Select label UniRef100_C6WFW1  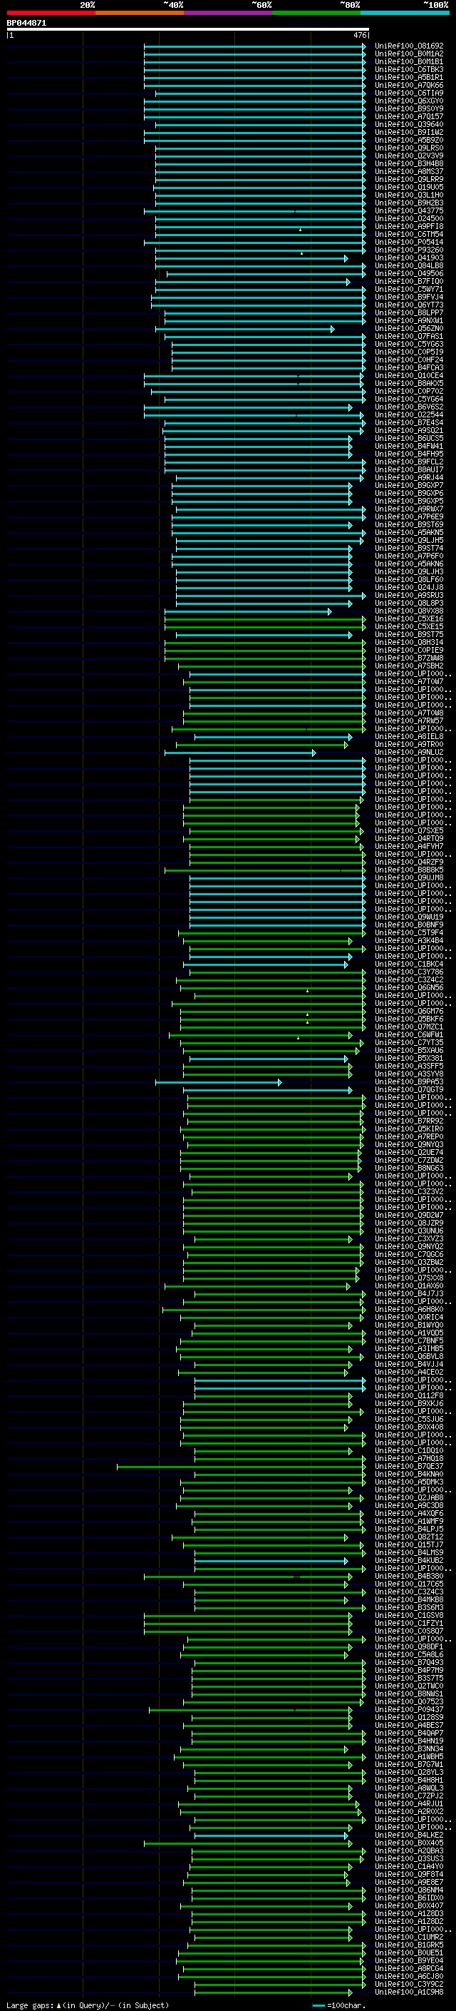click(409, 1034)
